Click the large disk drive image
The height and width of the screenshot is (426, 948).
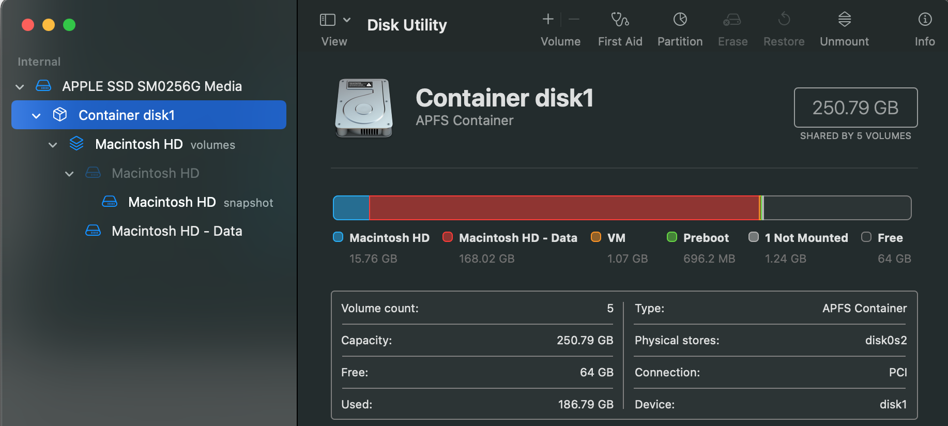(364, 108)
